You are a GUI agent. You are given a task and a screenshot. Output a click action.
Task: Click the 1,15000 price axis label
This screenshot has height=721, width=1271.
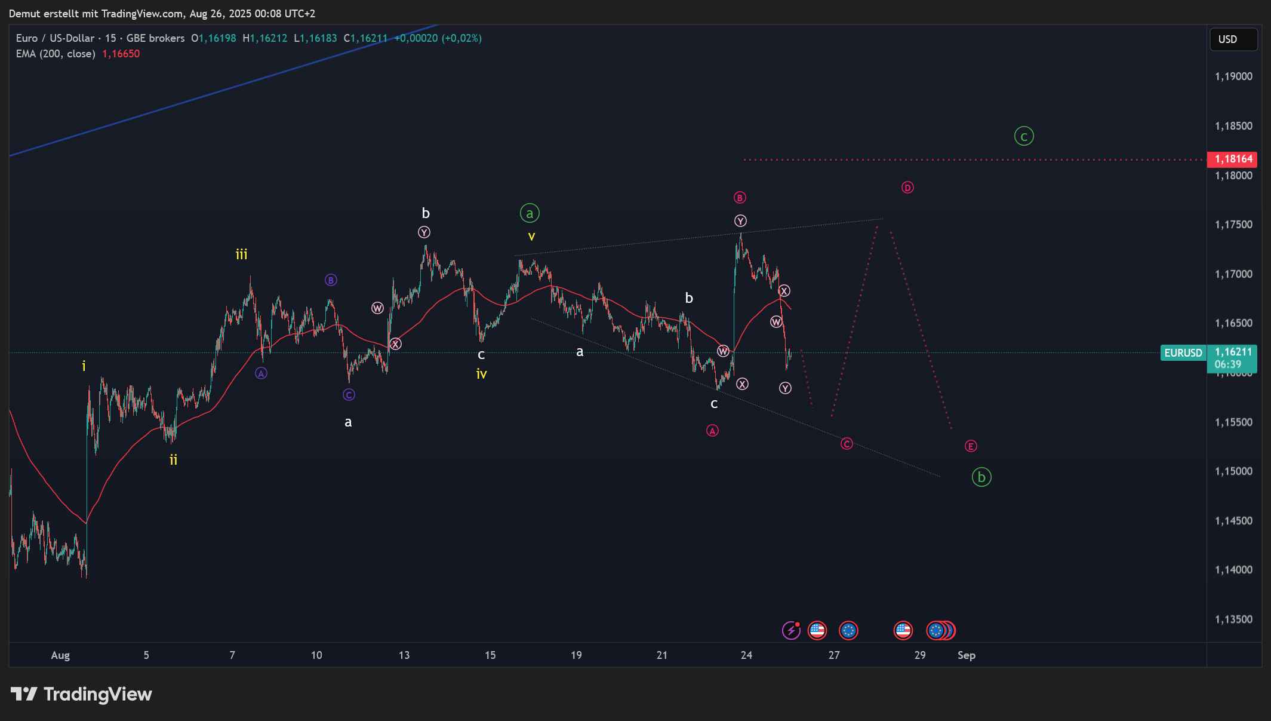coord(1233,471)
